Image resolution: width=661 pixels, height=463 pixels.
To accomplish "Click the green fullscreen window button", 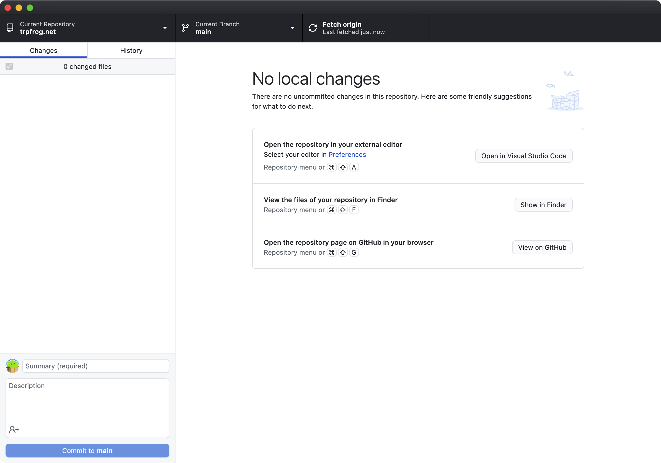I will coord(30,8).
